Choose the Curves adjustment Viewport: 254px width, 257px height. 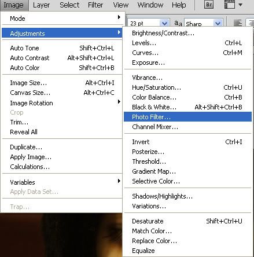coord(187,53)
